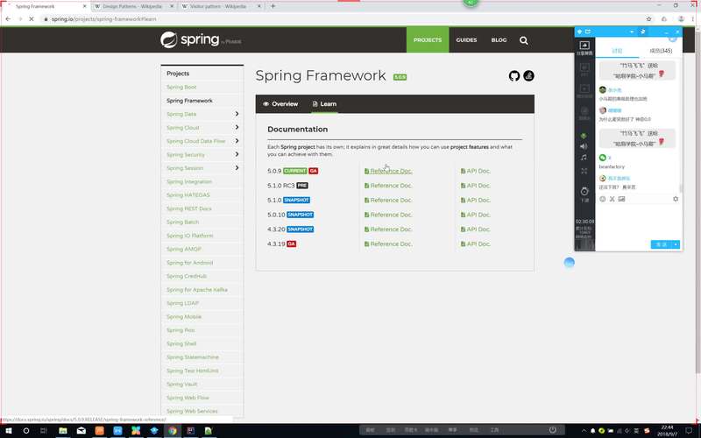Viewport: 701px width, 438px height.
Task: Expand the Spring Session submenu arrow
Action: (237, 167)
